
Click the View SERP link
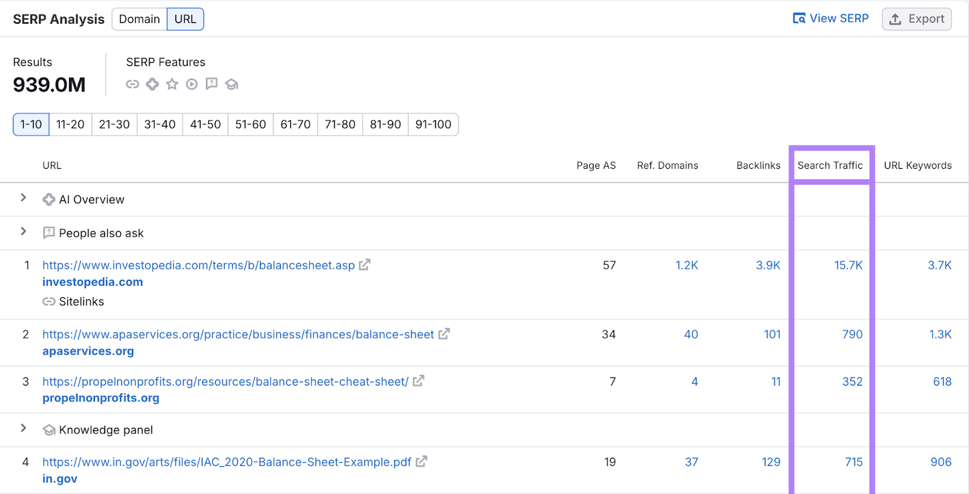(x=831, y=19)
